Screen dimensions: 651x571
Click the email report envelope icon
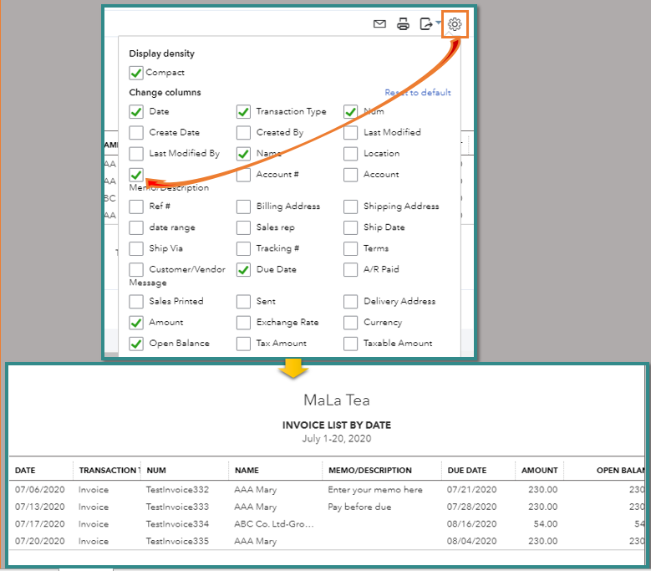pyautogui.click(x=379, y=24)
